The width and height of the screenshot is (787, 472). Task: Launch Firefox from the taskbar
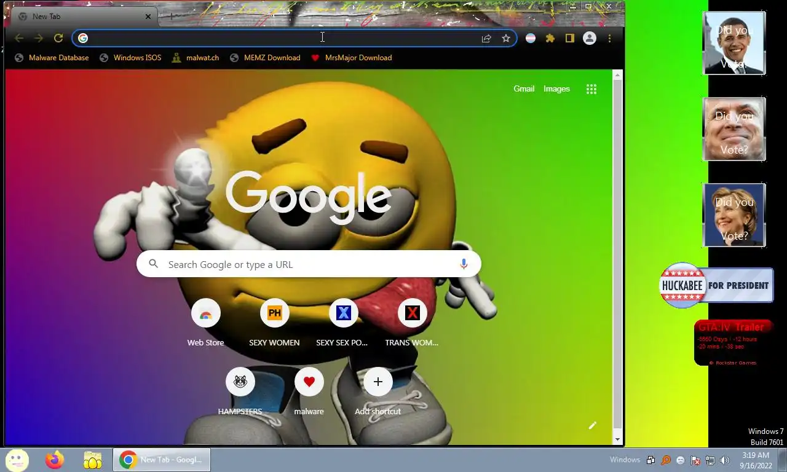pos(55,460)
